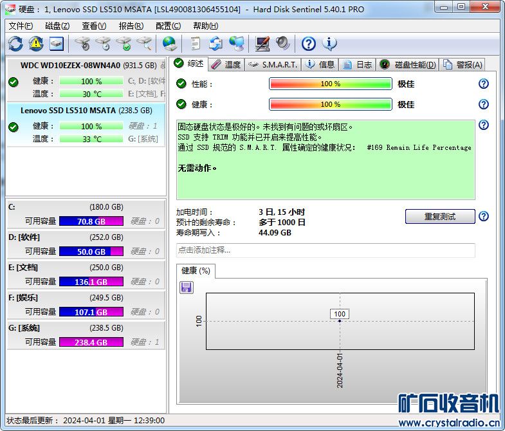Viewport: 505px width, 431px height.
Task: Open the globe and disk toolbar icon
Action: click(x=169, y=44)
